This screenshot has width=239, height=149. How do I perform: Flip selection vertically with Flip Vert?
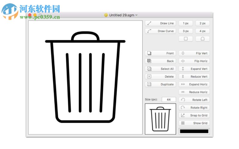(194, 53)
